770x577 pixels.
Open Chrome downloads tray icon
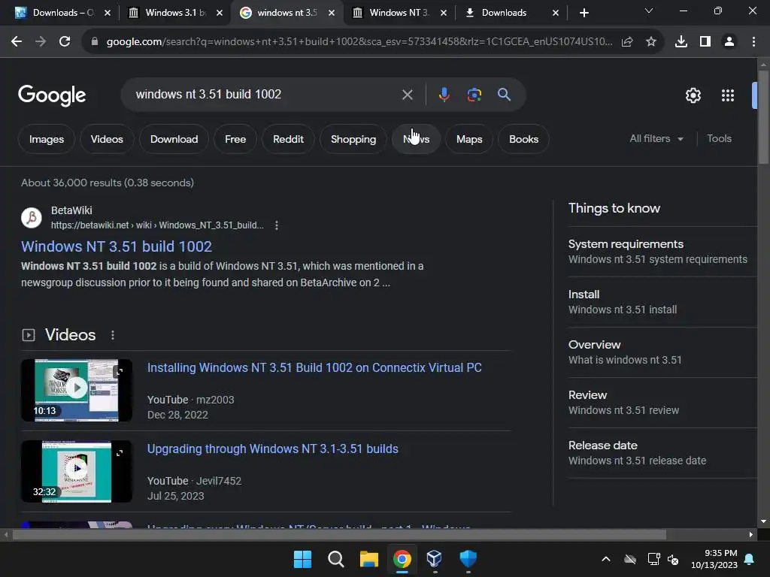coord(681,42)
